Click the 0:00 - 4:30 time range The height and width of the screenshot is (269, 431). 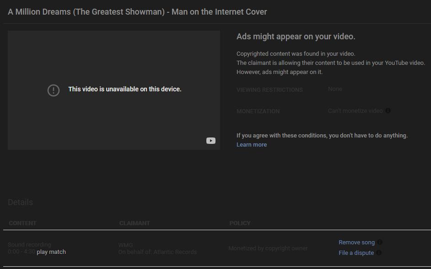[x=22, y=252]
